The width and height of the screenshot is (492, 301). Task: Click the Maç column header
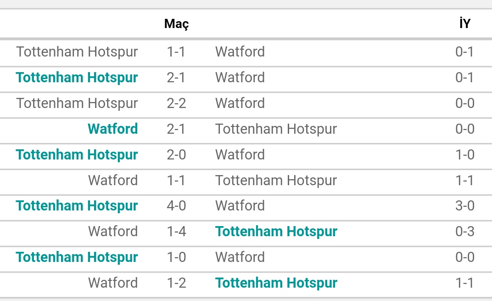coord(176,24)
